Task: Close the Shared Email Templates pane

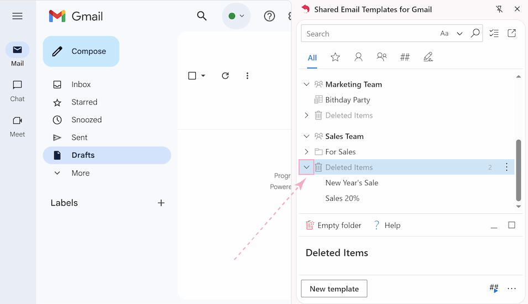Action: [x=517, y=9]
